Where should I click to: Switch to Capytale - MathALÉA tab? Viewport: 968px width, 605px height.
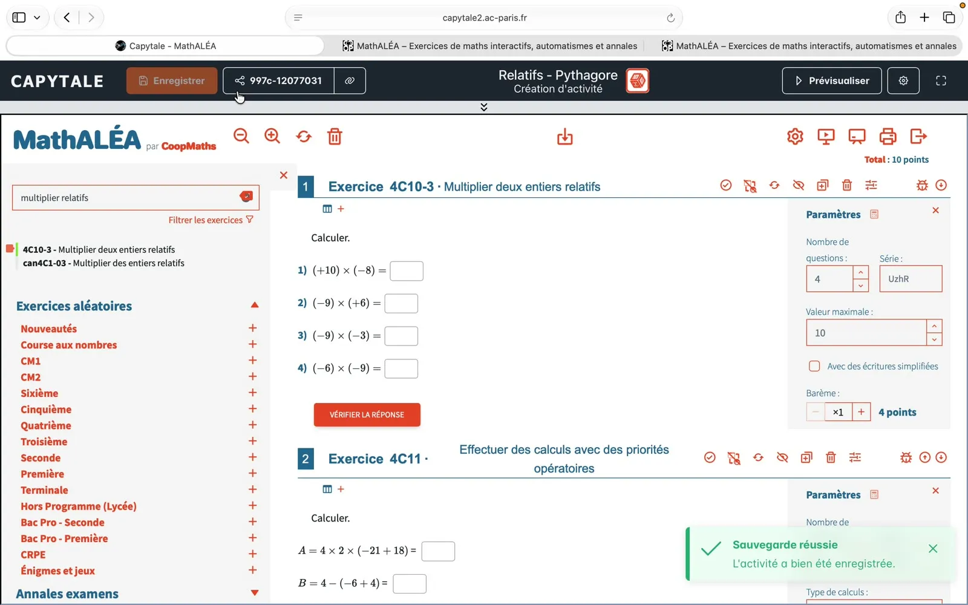[x=166, y=45]
